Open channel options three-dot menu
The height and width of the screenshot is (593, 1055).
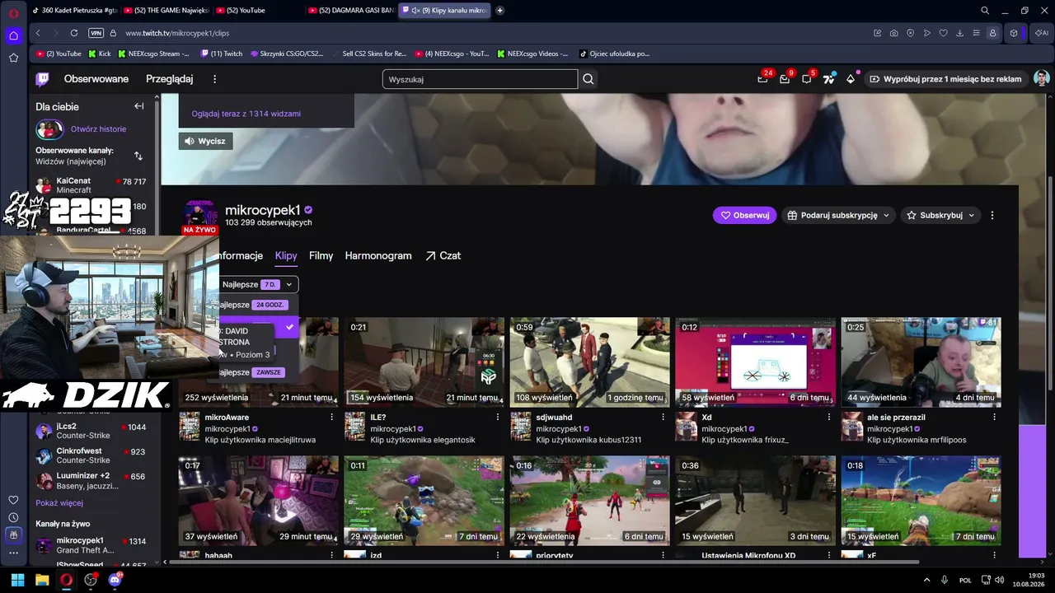coord(992,215)
